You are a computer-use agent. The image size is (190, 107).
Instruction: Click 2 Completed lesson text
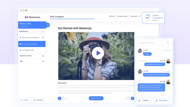point(157,18)
